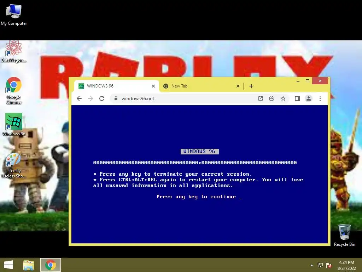The width and height of the screenshot is (362, 272).
Task: Click the 'Press any key to continue' text
Action: (x=199, y=197)
